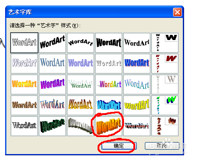Image resolution: width=199 pixels, height=160 pixels.
Task: Click the 请选择一种“艺术字”样式 label
Action: (x=45, y=26)
